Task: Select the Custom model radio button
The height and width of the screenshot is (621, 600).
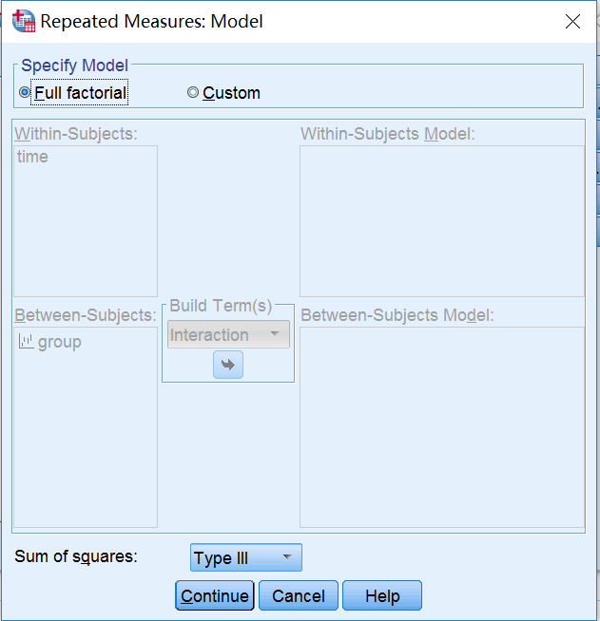Action: click(x=193, y=93)
